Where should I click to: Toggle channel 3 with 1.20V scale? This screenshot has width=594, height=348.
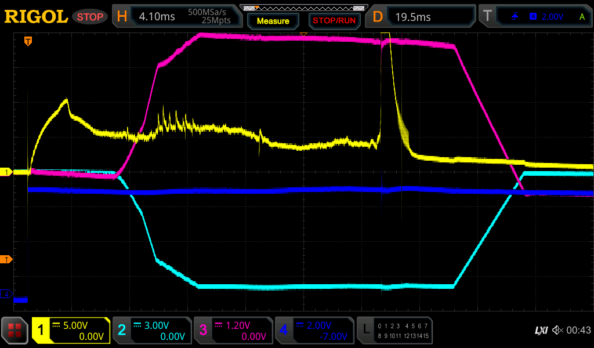coord(233,330)
